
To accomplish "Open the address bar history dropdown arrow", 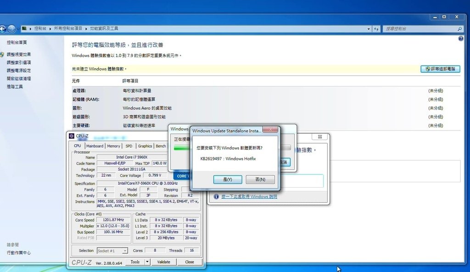I will click(369, 29).
